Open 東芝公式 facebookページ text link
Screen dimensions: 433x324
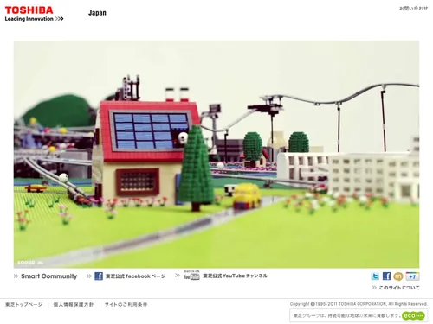pyautogui.click(x=135, y=276)
